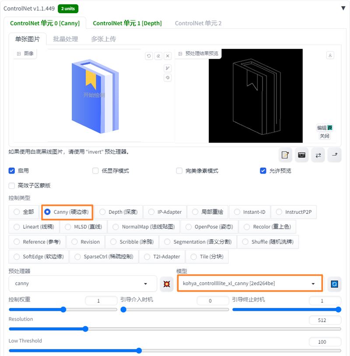The height and width of the screenshot is (356, 350).
Task: Click the Low Threshold value field
Action: [325, 342]
